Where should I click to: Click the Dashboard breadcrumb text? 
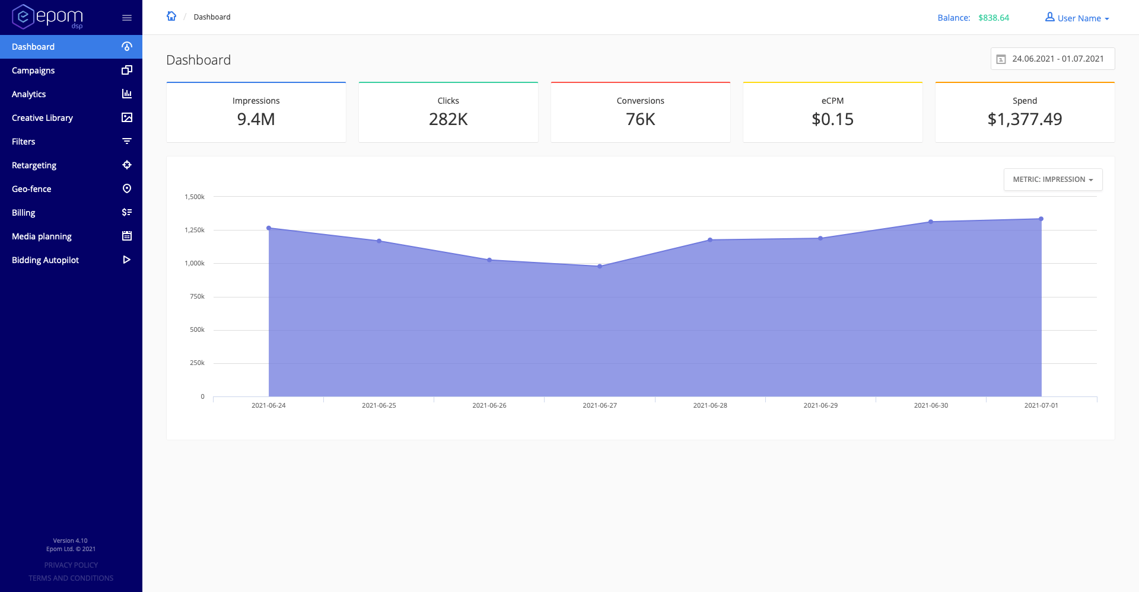point(212,17)
